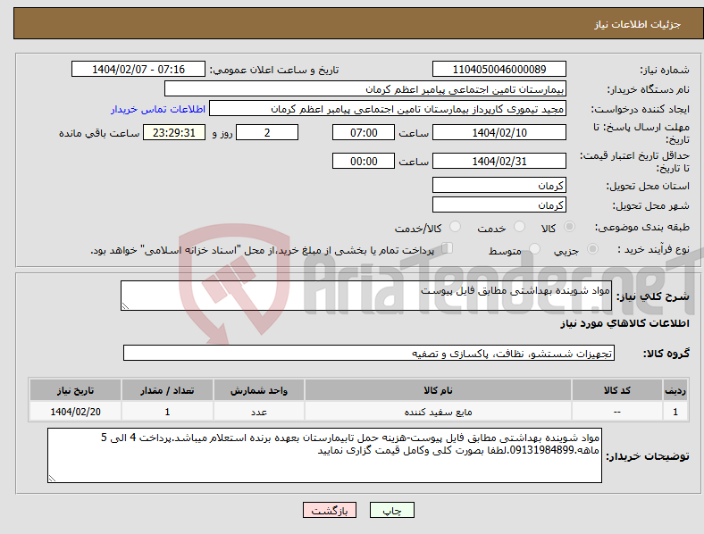Viewport: 704px width, 534px height.
Task: Click the need date cell 1404/02/20
Action: (x=75, y=412)
